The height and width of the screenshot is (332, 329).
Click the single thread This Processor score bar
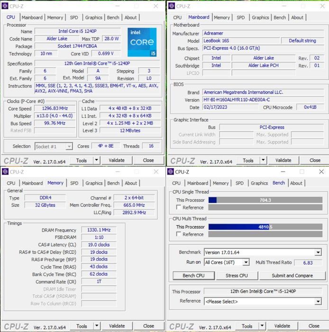(265, 200)
